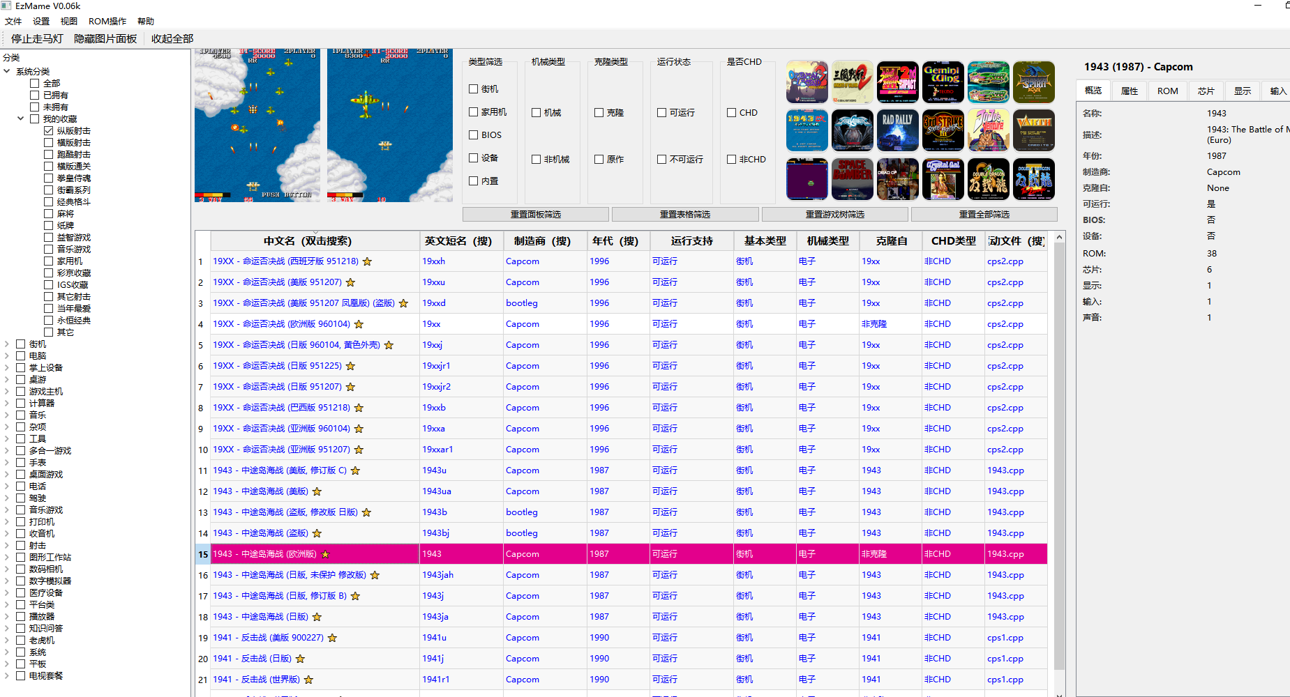
Task: Select the JoJo's Venture game icon
Action: [x=989, y=130]
